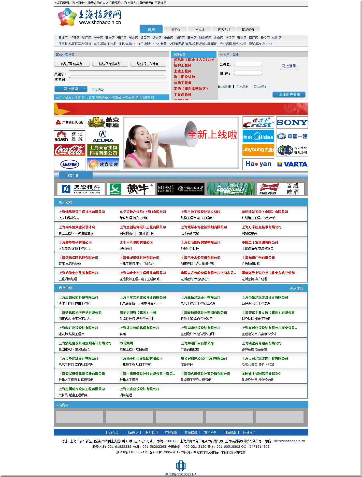
Task: Open the 个人注册 link
Action: tap(242, 86)
